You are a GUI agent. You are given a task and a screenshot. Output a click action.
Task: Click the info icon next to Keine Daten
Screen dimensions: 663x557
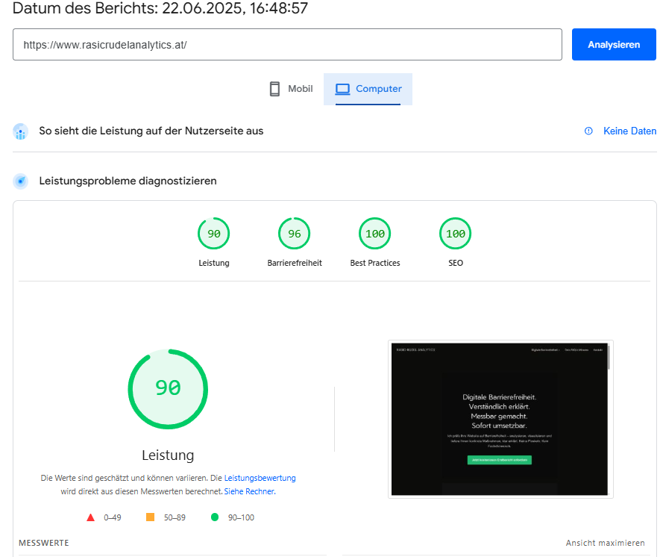tap(588, 131)
